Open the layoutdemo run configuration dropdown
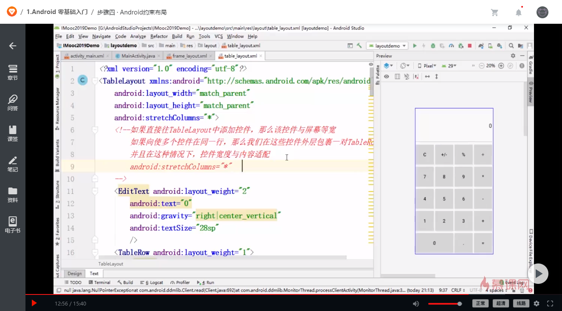 pos(388,45)
